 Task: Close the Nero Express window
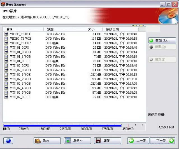point(175,4)
